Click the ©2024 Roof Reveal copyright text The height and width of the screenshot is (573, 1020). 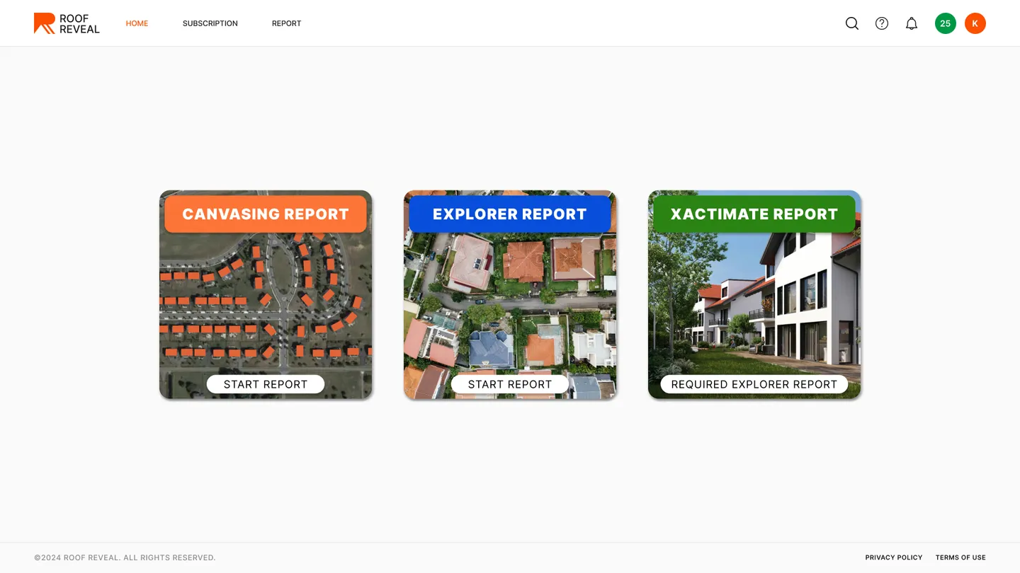pyautogui.click(x=125, y=557)
